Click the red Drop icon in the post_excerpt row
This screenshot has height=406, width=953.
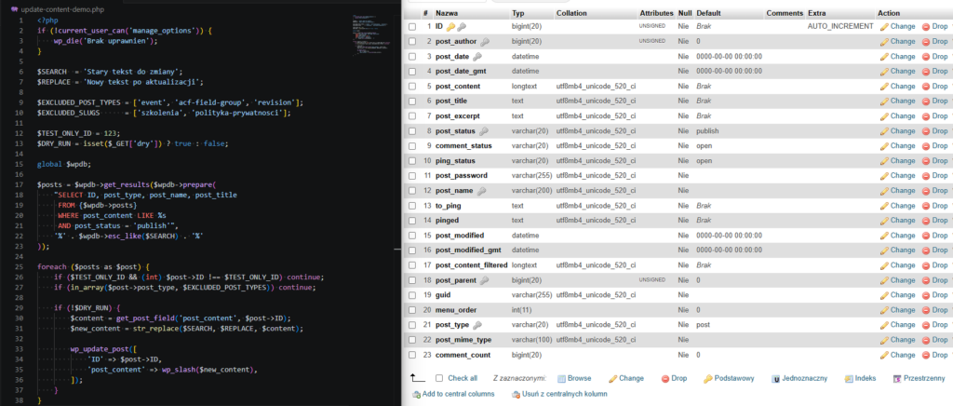click(x=926, y=116)
